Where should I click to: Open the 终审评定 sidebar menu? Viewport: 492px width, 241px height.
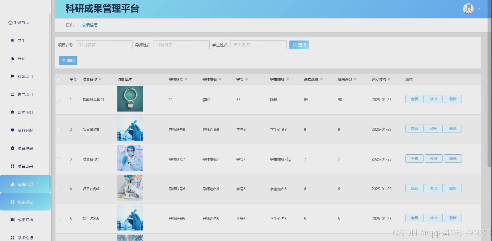click(25, 202)
